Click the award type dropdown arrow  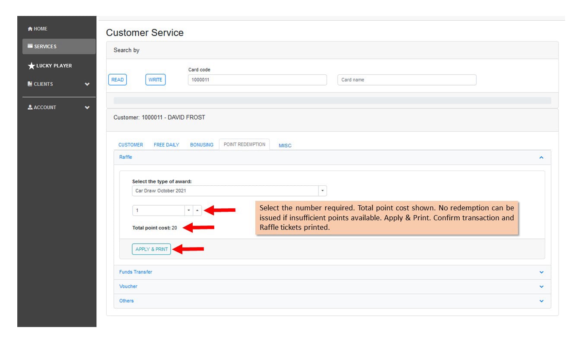322,191
